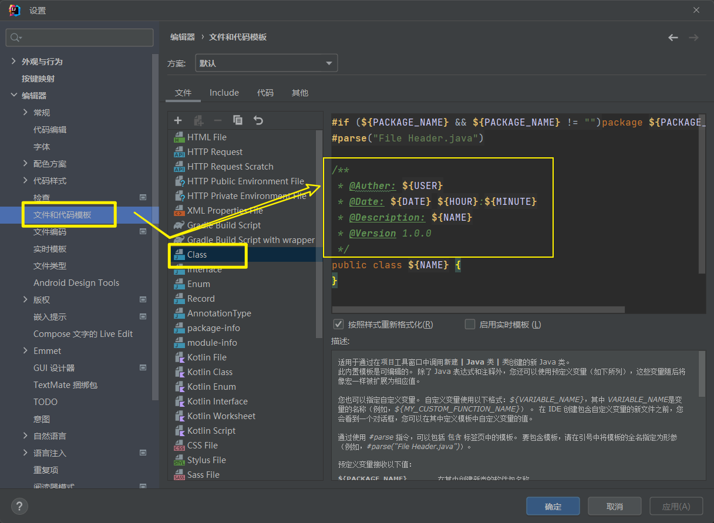Viewport: 714px width, 523px height.
Task: Expand the 配色方案 tree node
Action: 25,164
